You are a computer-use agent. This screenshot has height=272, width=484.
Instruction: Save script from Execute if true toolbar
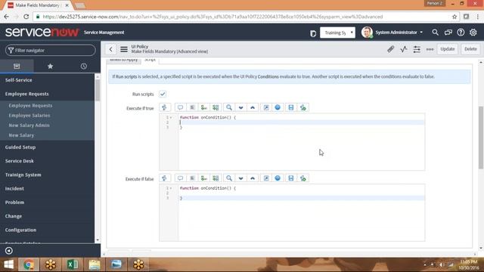click(290, 107)
